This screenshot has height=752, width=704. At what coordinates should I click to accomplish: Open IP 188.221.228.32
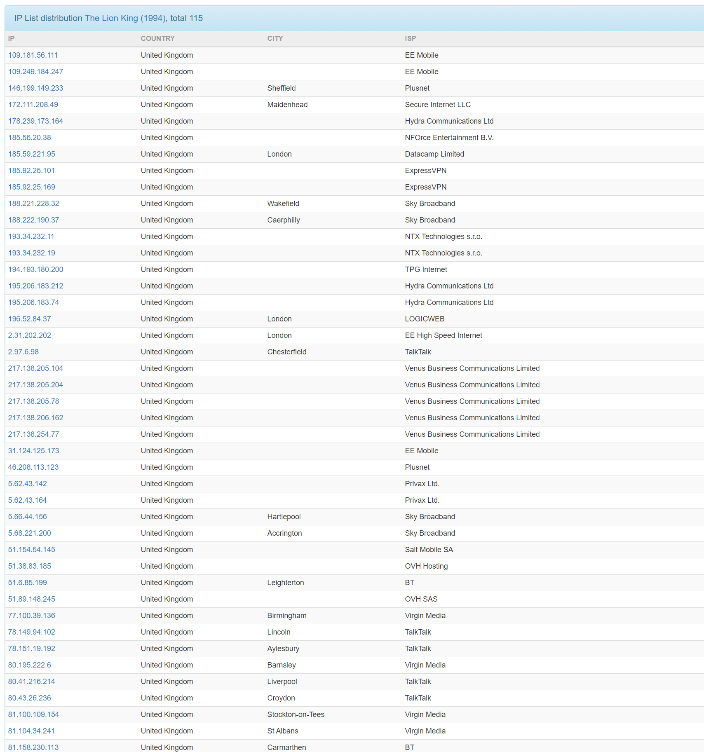pos(34,204)
